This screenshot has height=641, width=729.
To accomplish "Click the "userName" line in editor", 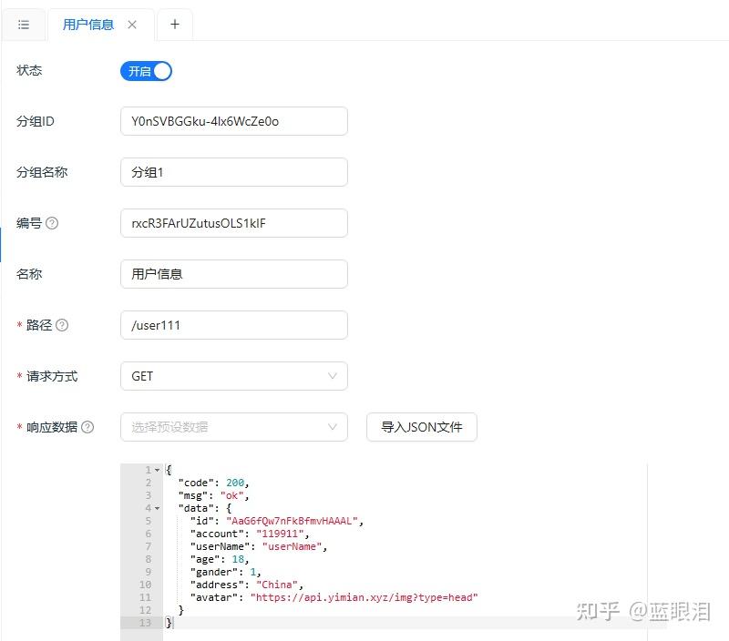I will click(259, 546).
